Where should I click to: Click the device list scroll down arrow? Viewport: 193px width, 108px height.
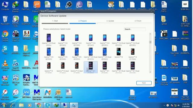pos(150,72)
